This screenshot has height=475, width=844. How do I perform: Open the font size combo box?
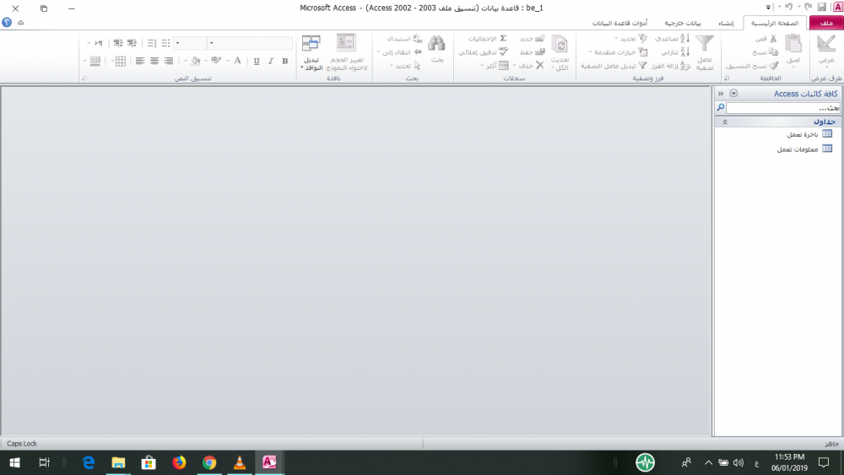[x=177, y=43]
